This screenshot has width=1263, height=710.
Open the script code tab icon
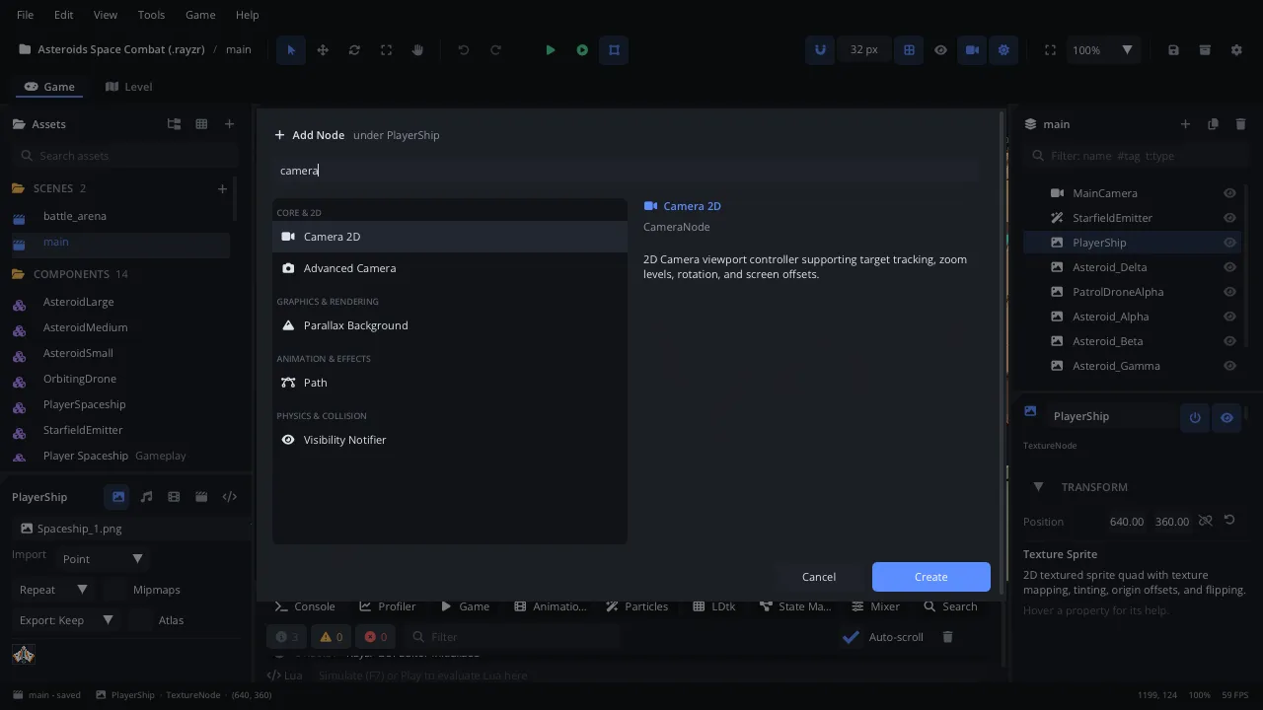point(230,497)
